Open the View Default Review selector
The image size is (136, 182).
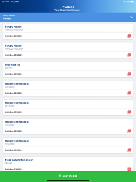68,17
